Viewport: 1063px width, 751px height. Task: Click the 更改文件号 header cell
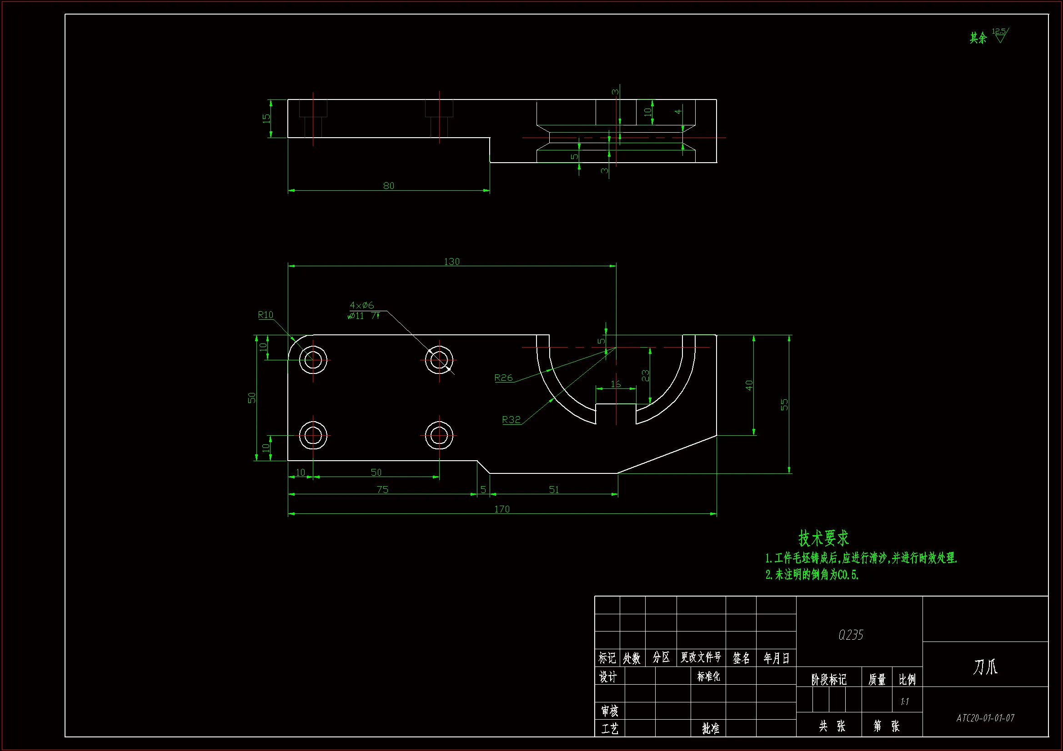pos(701,657)
